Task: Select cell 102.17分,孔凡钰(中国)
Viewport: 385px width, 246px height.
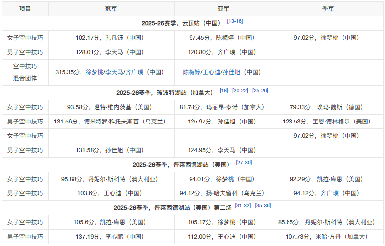Action: pyautogui.click(x=111, y=38)
